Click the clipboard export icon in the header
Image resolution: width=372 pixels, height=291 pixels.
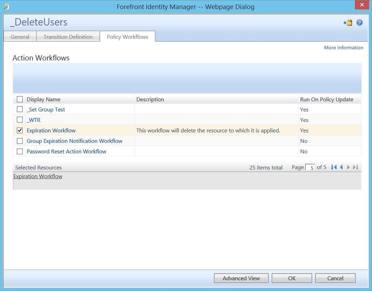[x=348, y=23]
